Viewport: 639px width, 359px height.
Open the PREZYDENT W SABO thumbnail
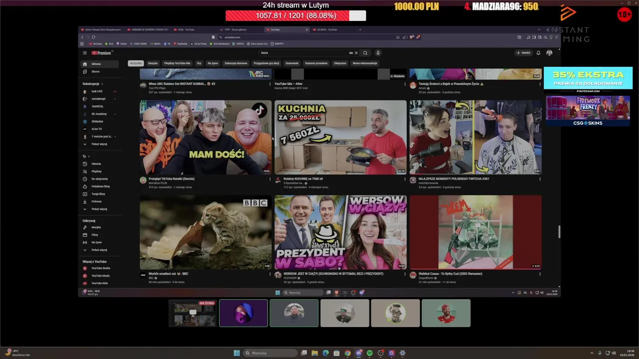(340, 232)
